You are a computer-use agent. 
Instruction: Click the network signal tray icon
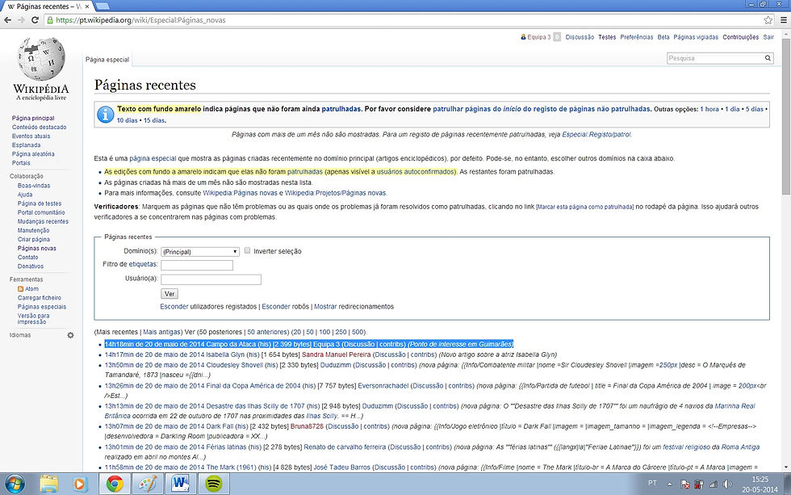tap(713, 485)
